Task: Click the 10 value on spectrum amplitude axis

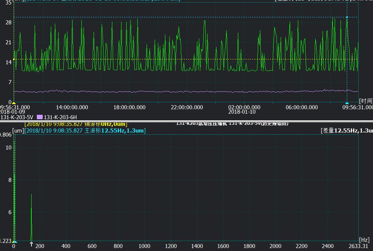Action: click(8, 148)
